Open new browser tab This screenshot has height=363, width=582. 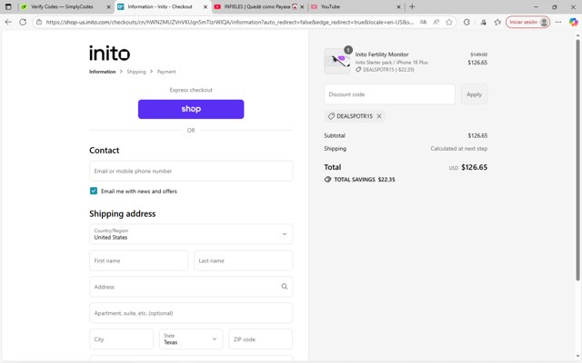coord(412,6)
